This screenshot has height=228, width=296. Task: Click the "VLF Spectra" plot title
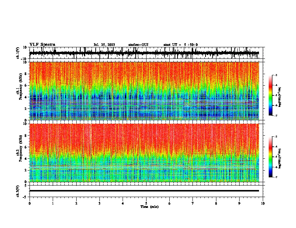(42, 45)
